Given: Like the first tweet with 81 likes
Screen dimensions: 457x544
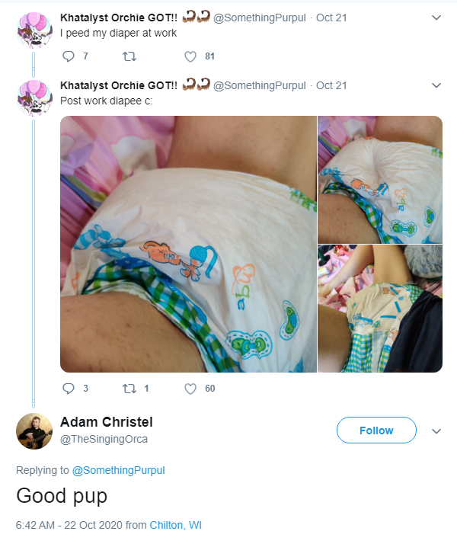Looking at the screenshot, I should coord(190,56).
